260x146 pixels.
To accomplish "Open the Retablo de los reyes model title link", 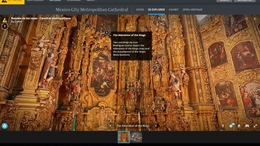I will point(41,18).
